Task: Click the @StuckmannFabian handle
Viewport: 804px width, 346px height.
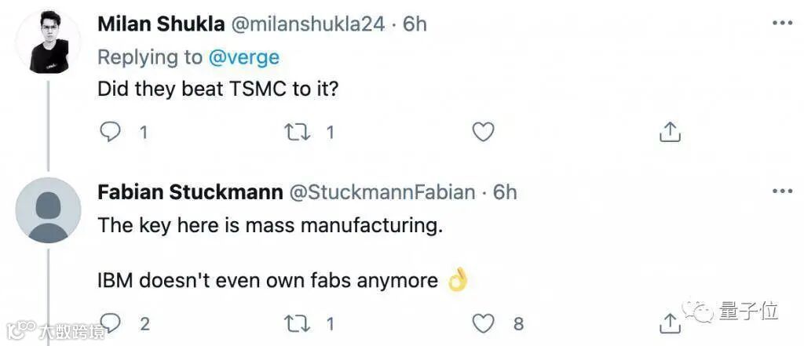Action: tap(384, 192)
